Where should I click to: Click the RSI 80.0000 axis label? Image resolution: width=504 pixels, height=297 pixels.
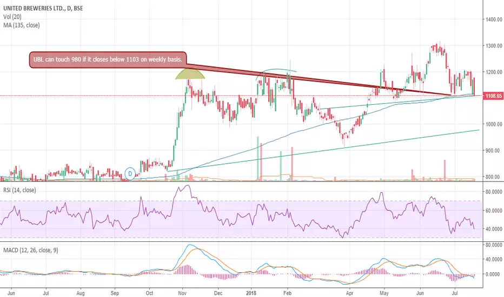click(x=494, y=192)
